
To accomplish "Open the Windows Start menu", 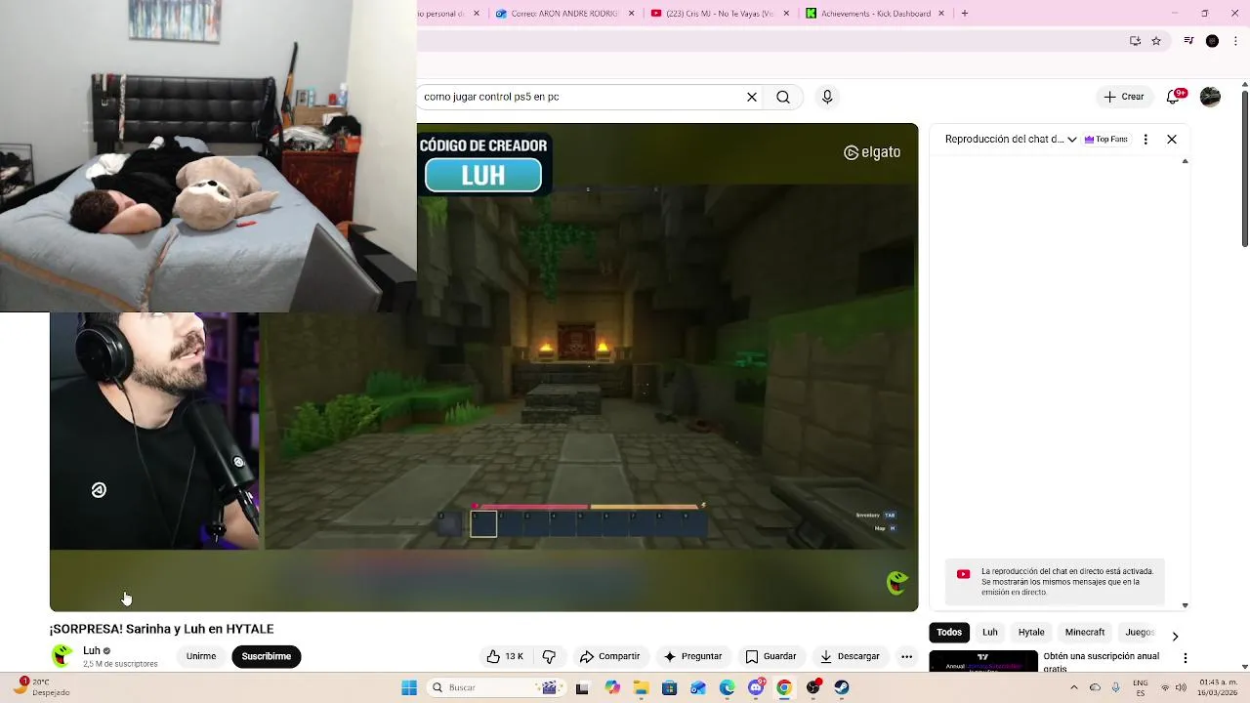I will (x=409, y=687).
